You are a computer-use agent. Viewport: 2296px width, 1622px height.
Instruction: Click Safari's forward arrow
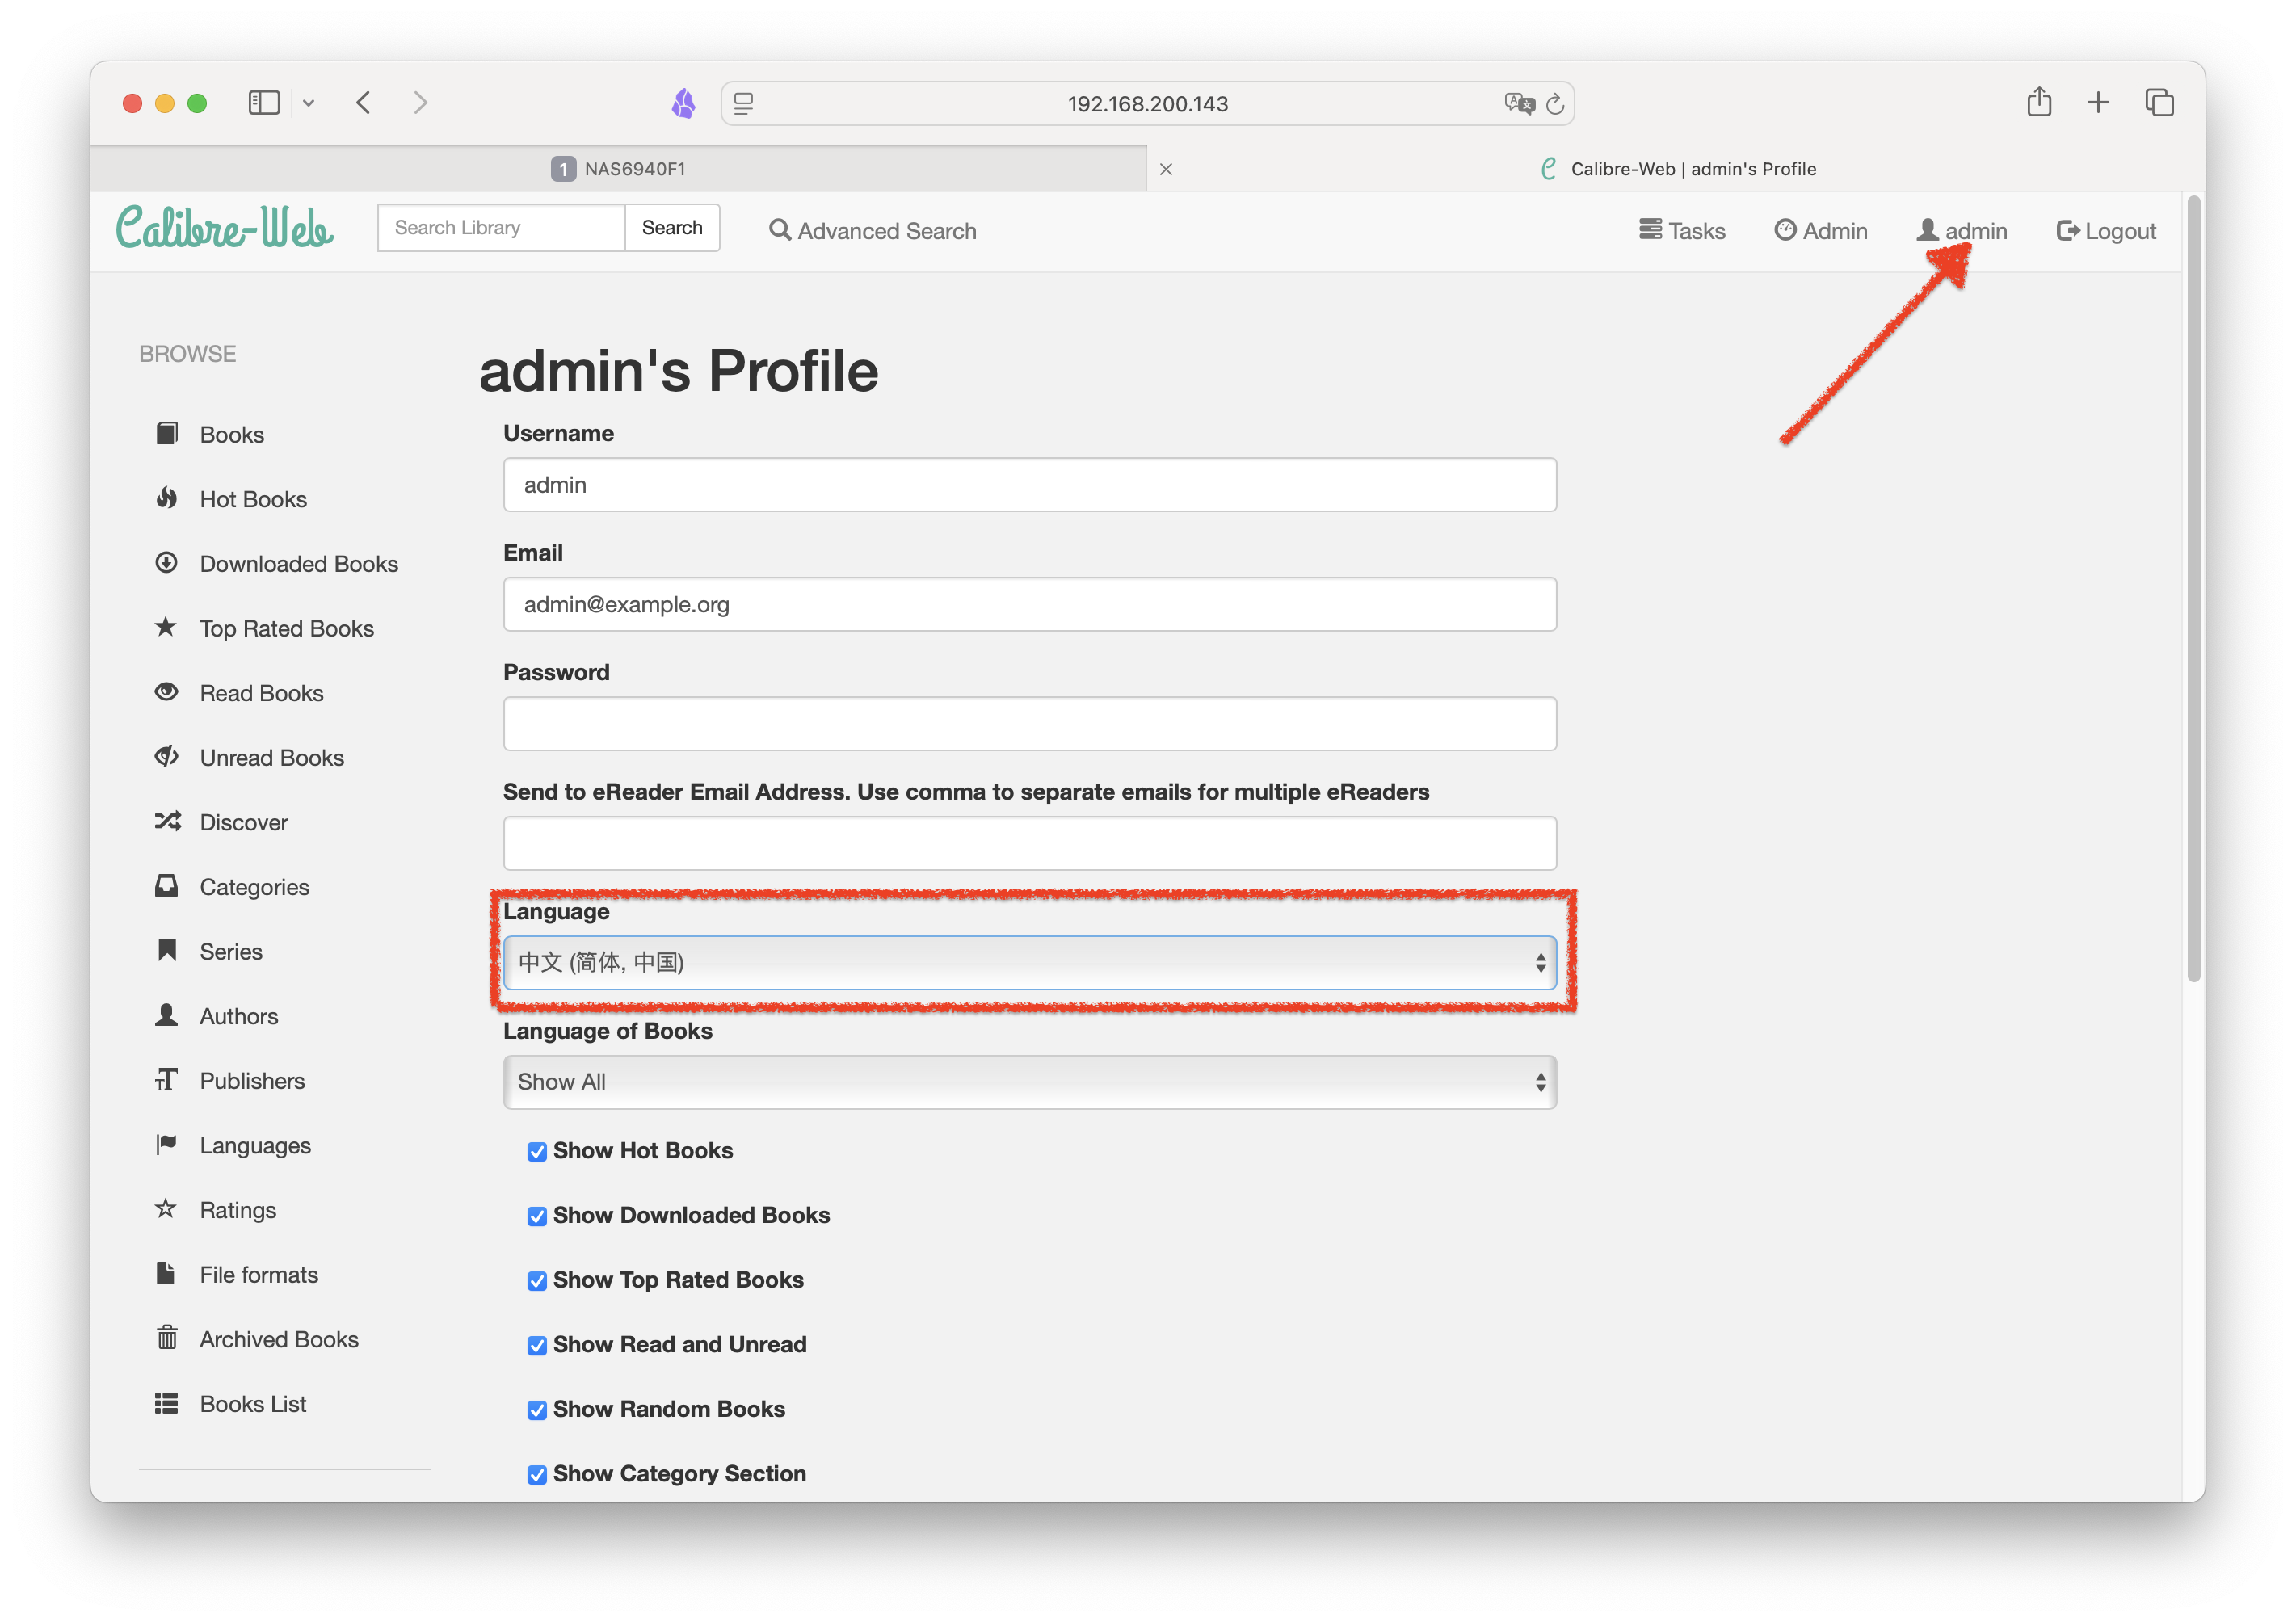coord(421,103)
